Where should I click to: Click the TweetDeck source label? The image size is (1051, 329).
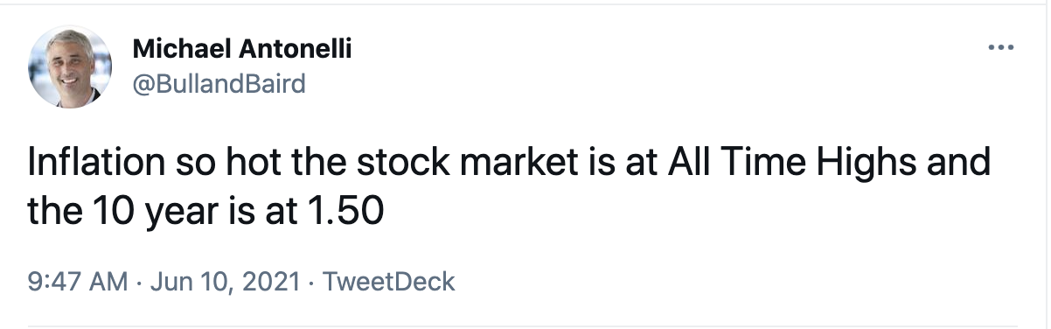(389, 282)
